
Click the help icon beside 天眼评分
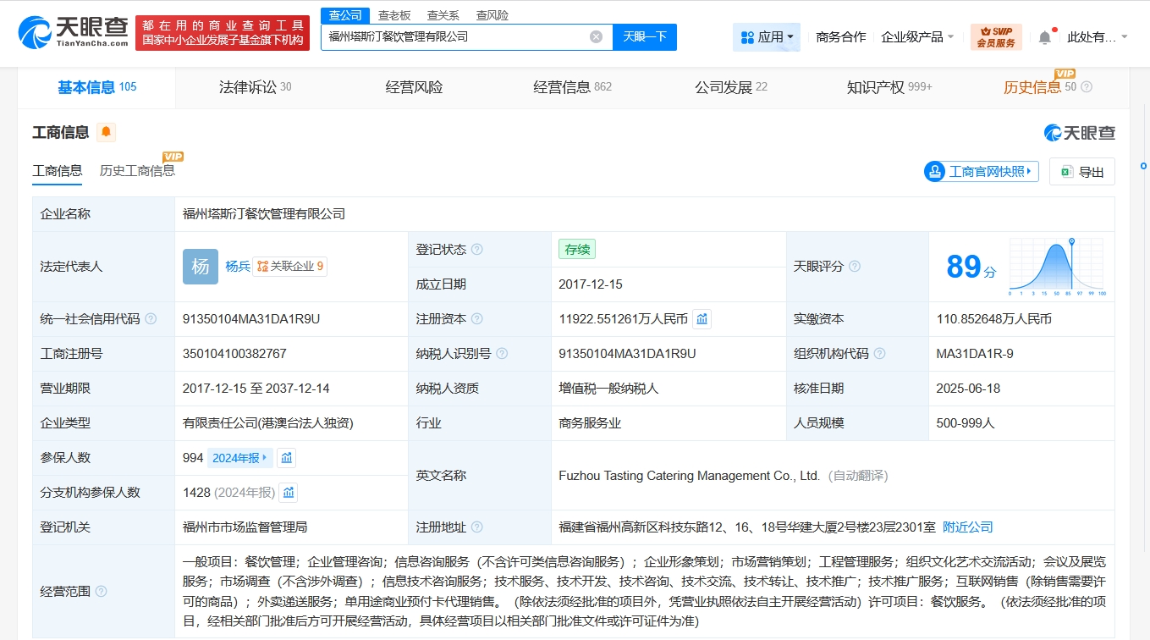pos(854,266)
